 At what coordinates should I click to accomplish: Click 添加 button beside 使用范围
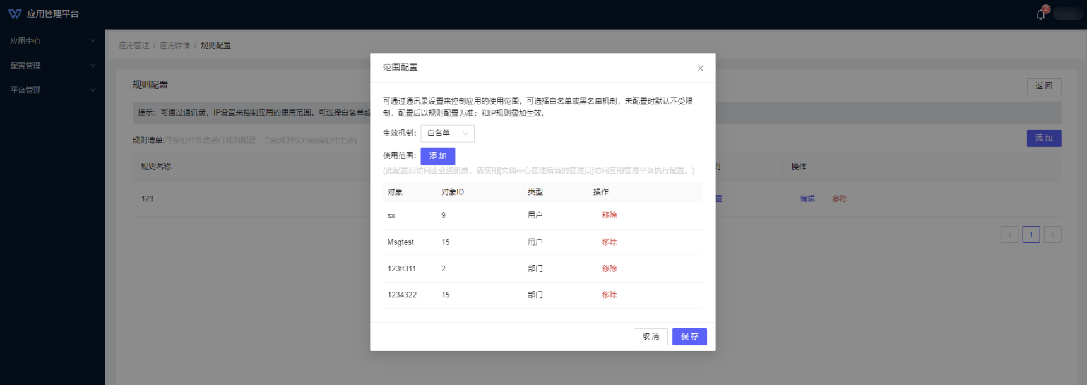click(437, 156)
